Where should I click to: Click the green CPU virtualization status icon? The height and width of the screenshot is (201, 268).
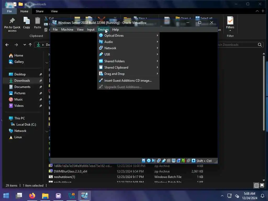[183, 161]
